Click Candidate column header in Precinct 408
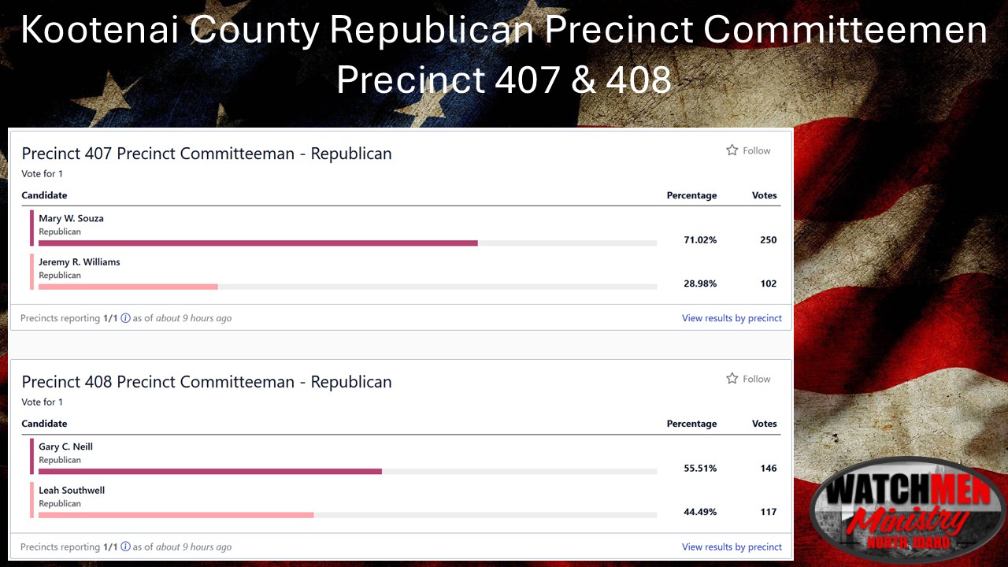1008x567 pixels. pos(44,424)
